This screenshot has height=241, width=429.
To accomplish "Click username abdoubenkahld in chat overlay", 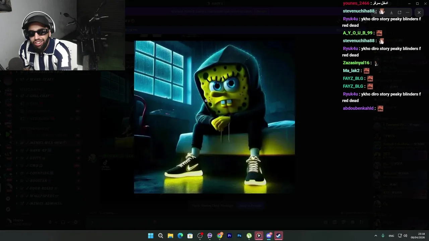I will [358, 108].
